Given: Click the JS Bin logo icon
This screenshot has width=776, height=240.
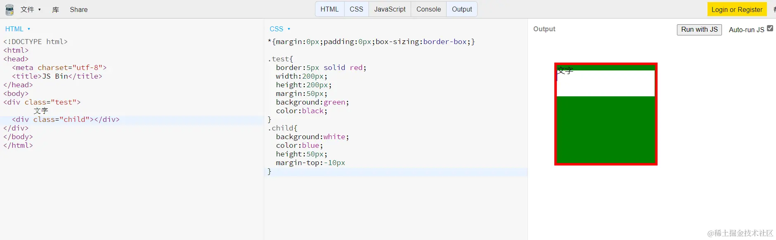Looking at the screenshot, I should [x=9, y=9].
